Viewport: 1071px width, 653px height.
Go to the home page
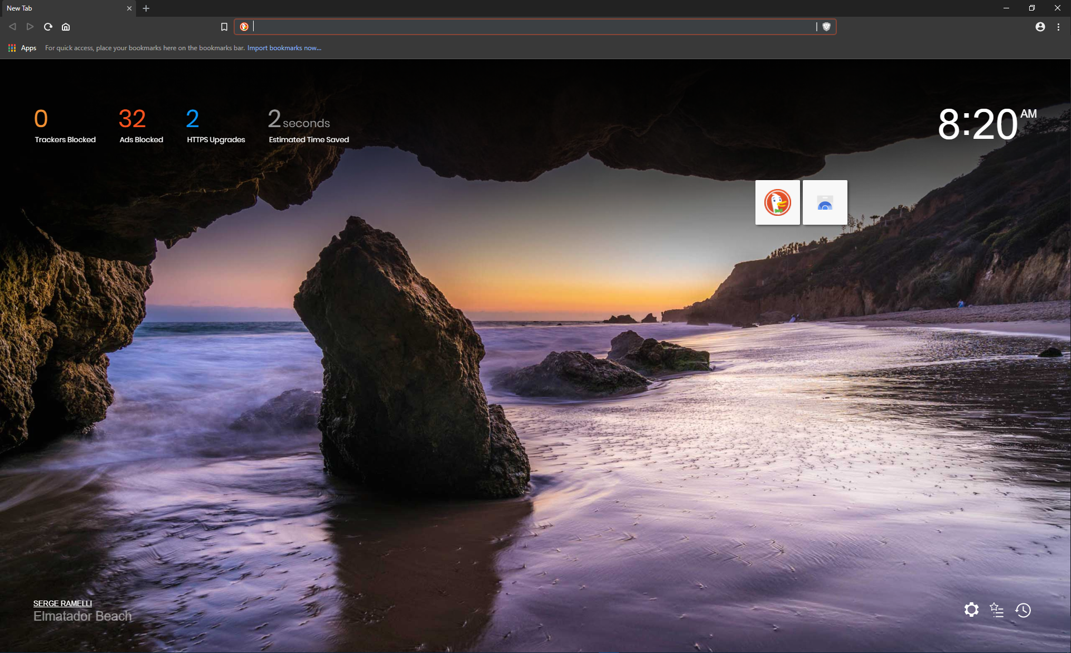click(66, 27)
